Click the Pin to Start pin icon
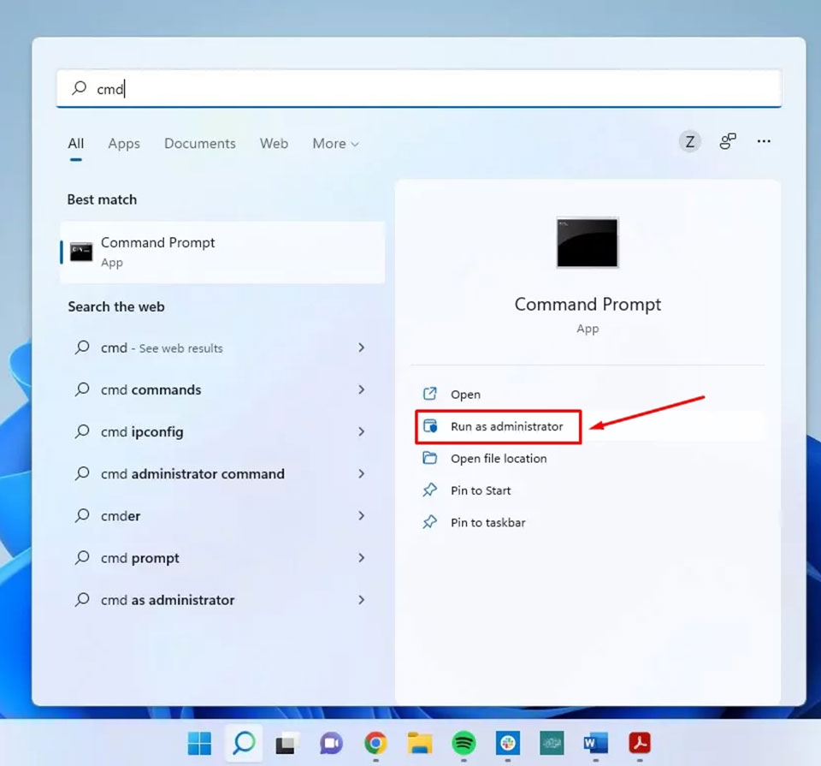Screen dimensions: 821x766 click(430, 490)
